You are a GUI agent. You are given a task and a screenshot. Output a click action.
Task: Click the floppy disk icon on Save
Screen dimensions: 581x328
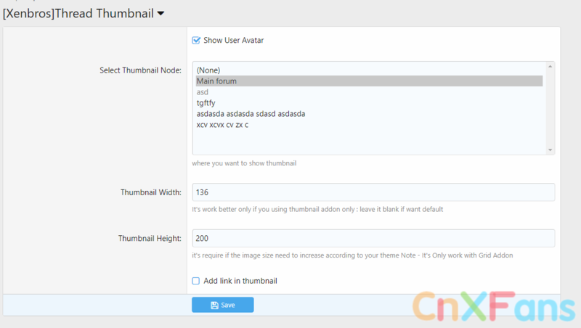(214, 306)
